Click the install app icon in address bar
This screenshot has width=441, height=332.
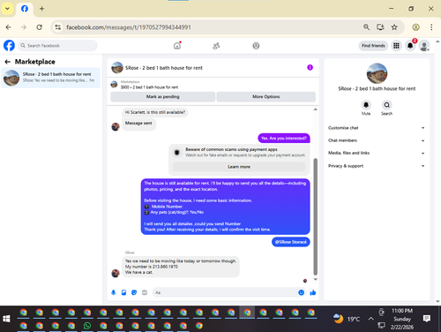coord(380,27)
